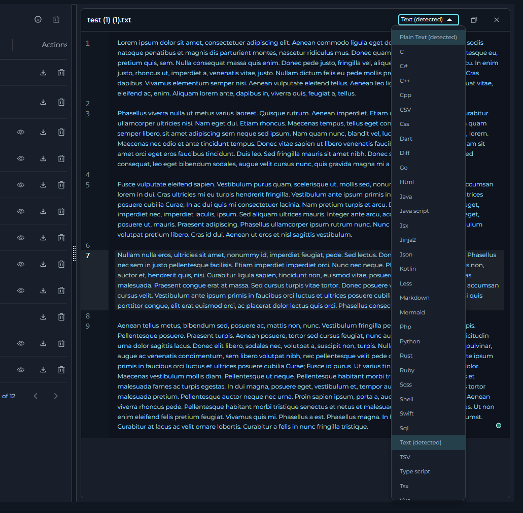Select Type script option
523x513 pixels.
click(428, 471)
